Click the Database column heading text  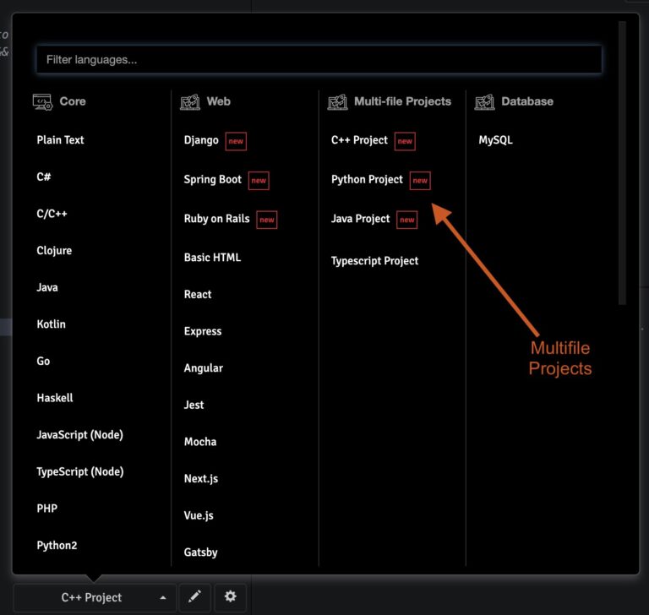[x=527, y=101]
